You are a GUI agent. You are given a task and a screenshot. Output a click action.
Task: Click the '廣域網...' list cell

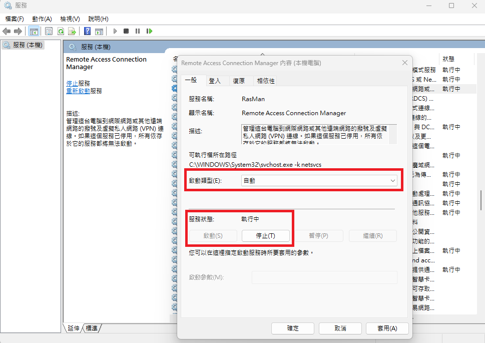[423, 165]
